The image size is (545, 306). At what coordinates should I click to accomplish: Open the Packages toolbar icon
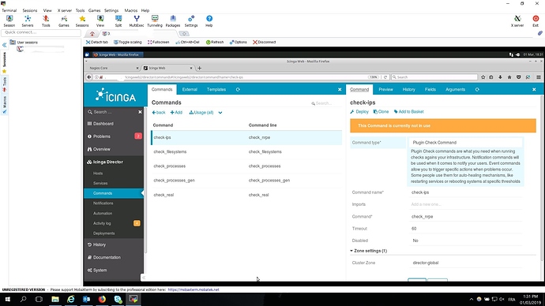click(x=173, y=21)
